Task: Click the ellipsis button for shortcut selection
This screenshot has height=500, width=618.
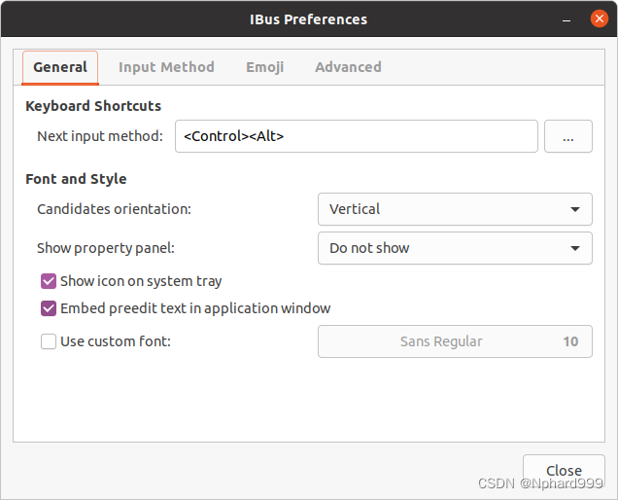Action: [568, 137]
